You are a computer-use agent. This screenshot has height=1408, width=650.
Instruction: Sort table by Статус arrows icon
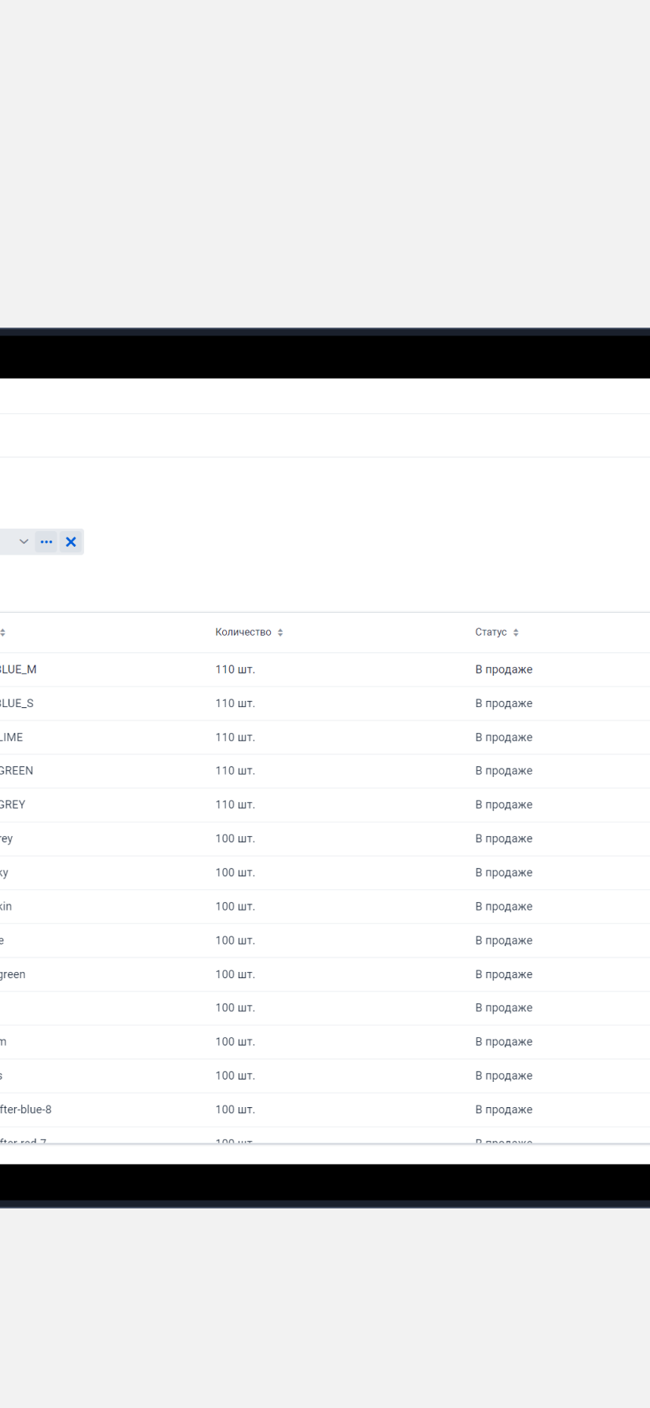[516, 632]
